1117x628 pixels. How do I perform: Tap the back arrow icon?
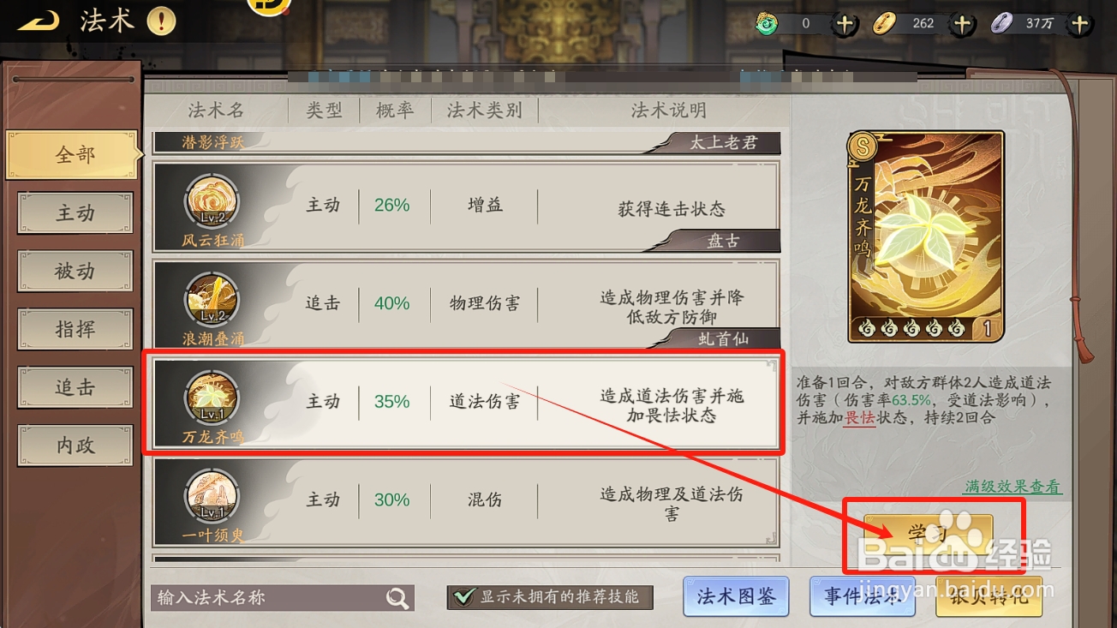tap(38, 21)
